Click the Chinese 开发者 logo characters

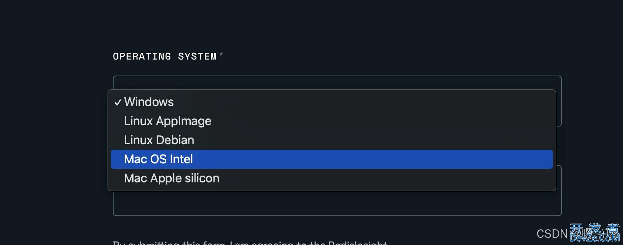(595, 229)
